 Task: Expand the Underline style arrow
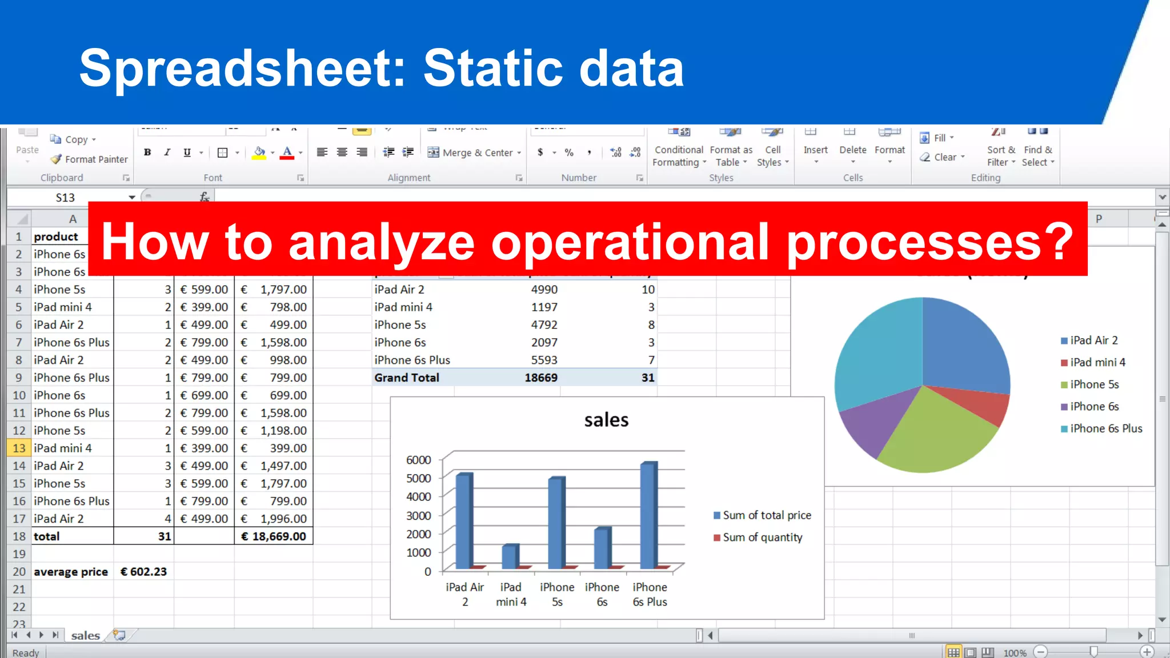click(x=201, y=153)
